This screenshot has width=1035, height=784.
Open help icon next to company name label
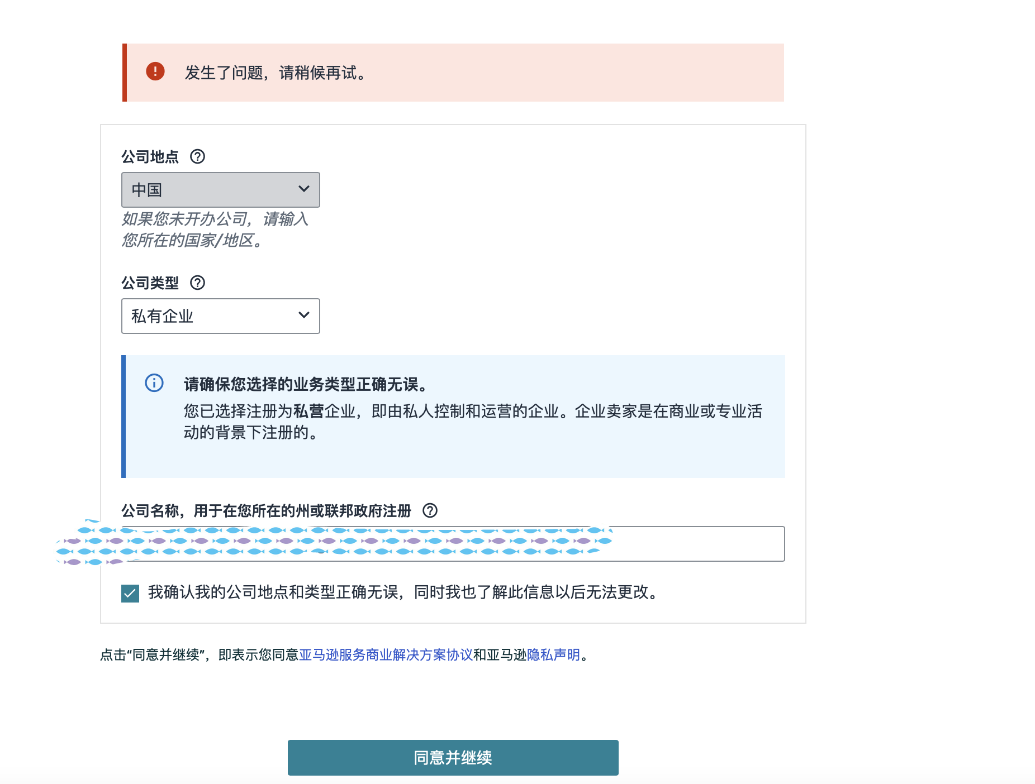point(430,510)
